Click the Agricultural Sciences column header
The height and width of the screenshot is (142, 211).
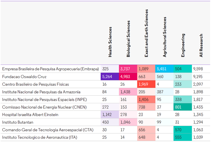[x=165, y=37]
